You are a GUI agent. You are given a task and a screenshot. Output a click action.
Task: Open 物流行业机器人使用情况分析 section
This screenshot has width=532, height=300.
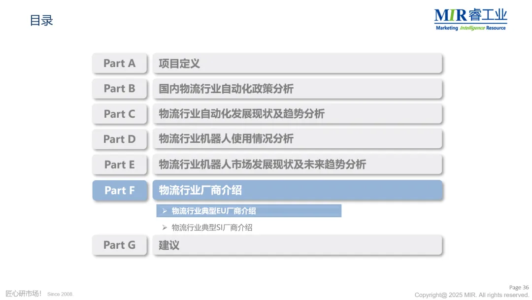[x=297, y=139]
